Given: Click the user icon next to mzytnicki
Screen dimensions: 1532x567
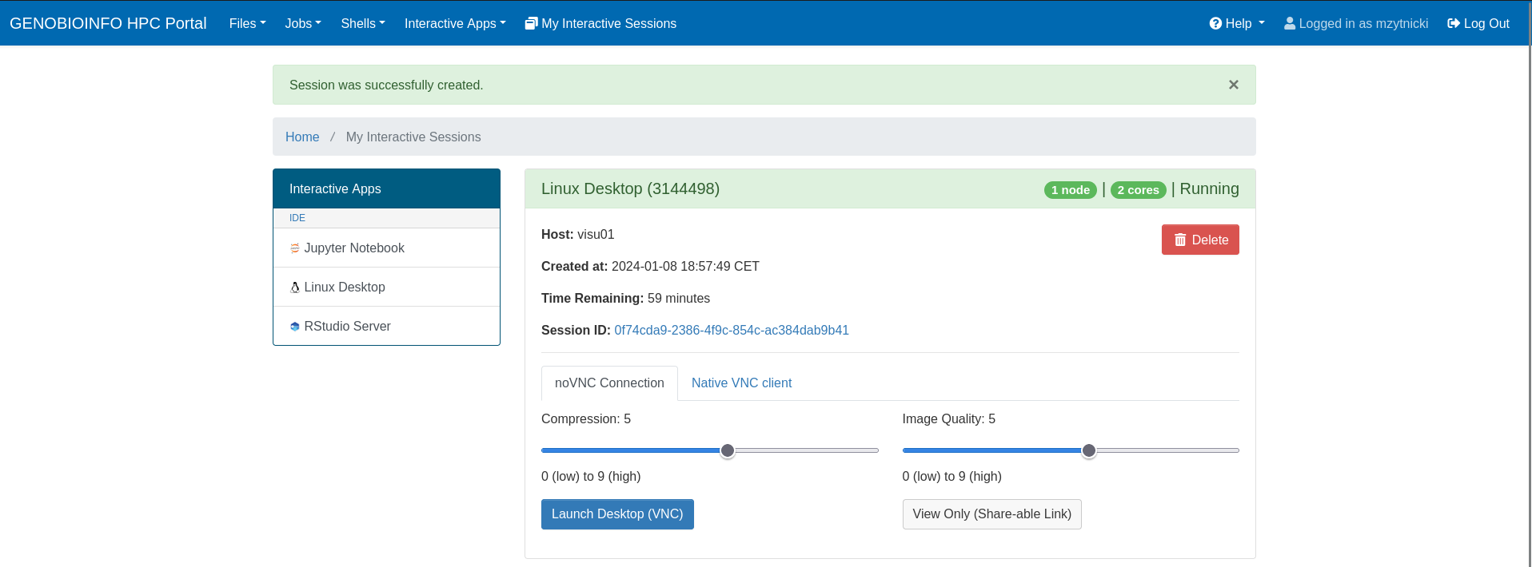Looking at the screenshot, I should (x=1290, y=24).
